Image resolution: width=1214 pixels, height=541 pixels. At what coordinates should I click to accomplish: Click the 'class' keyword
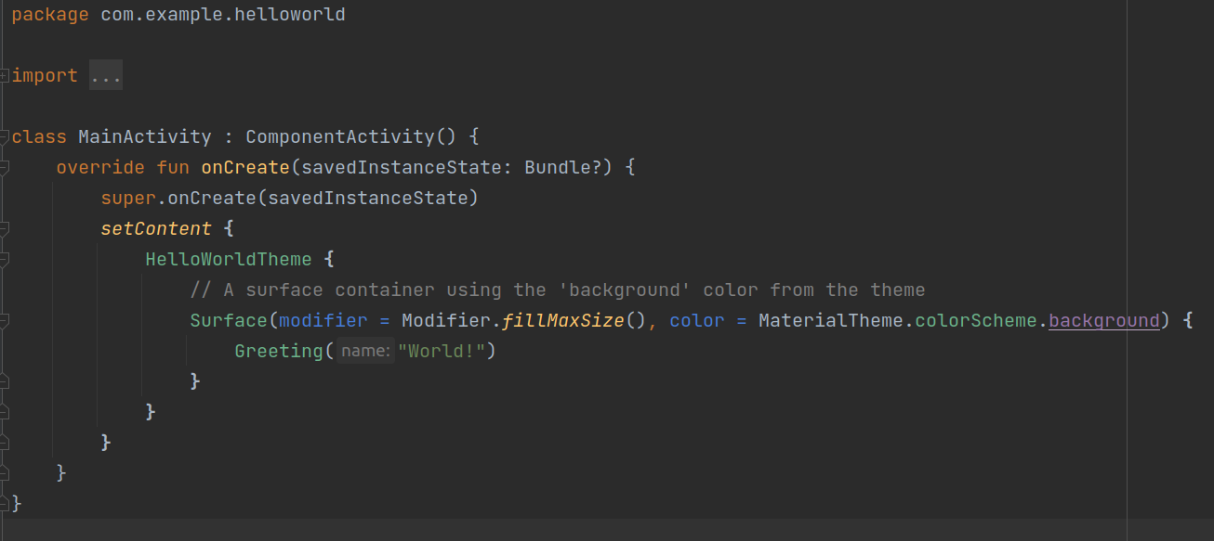tap(39, 137)
